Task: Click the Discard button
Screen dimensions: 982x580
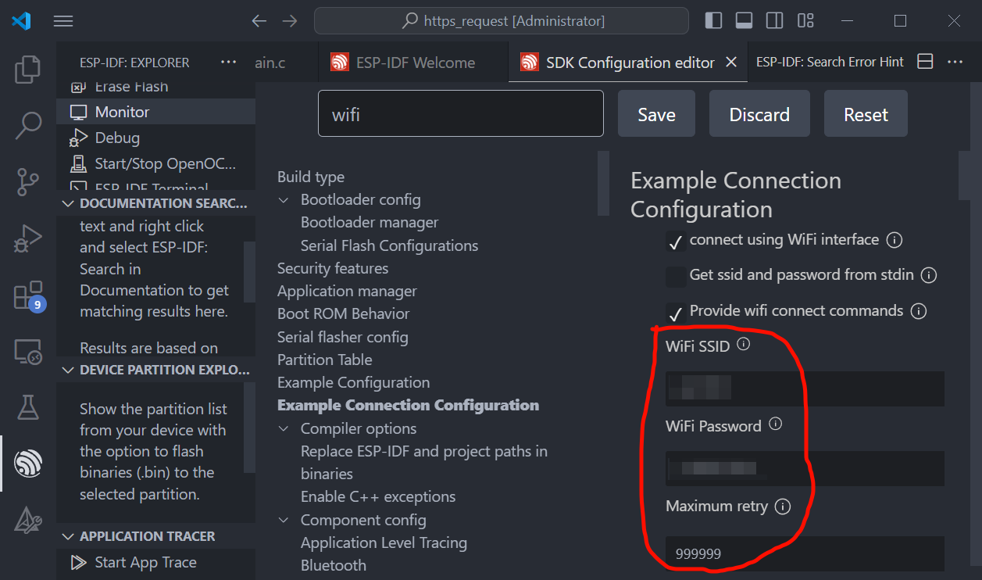Action: click(x=759, y=114)
